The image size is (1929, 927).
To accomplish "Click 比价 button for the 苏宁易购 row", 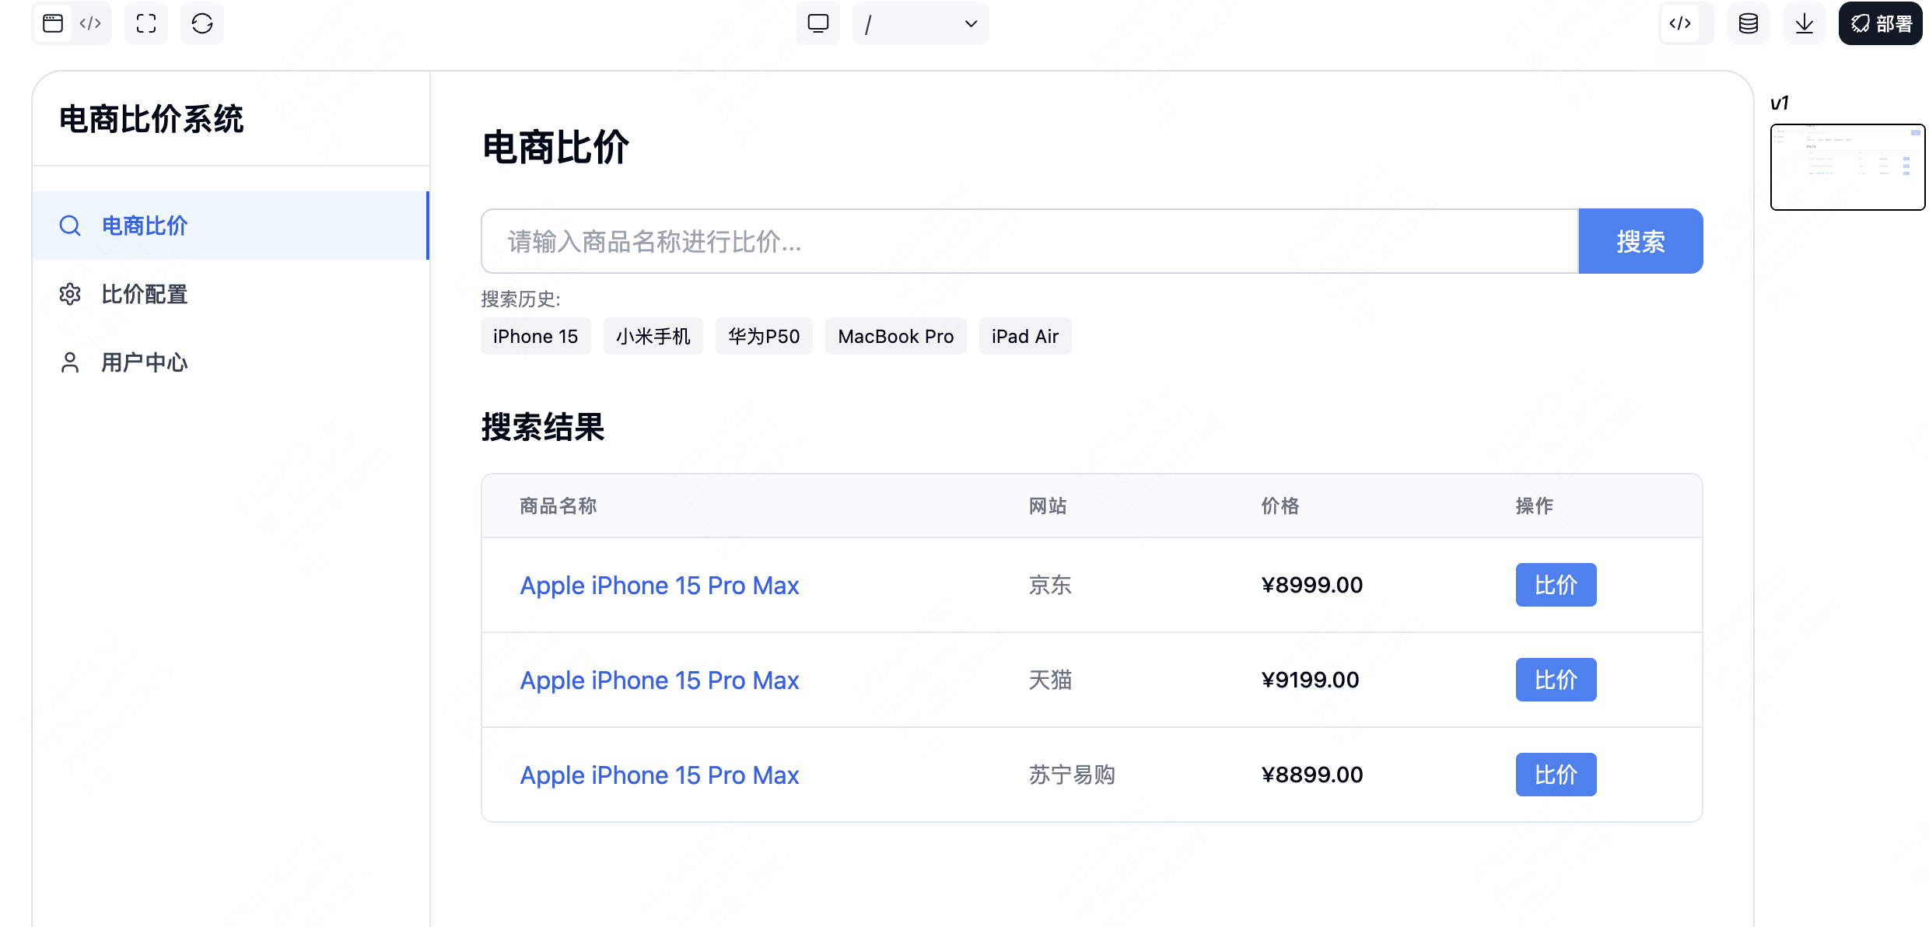I will coord(1556,775).
